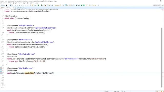Open the Search menu

tap(20, 3)
